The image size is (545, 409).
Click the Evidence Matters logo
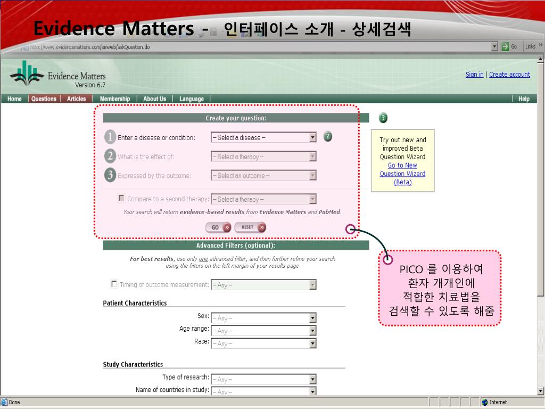coord(57,74)
